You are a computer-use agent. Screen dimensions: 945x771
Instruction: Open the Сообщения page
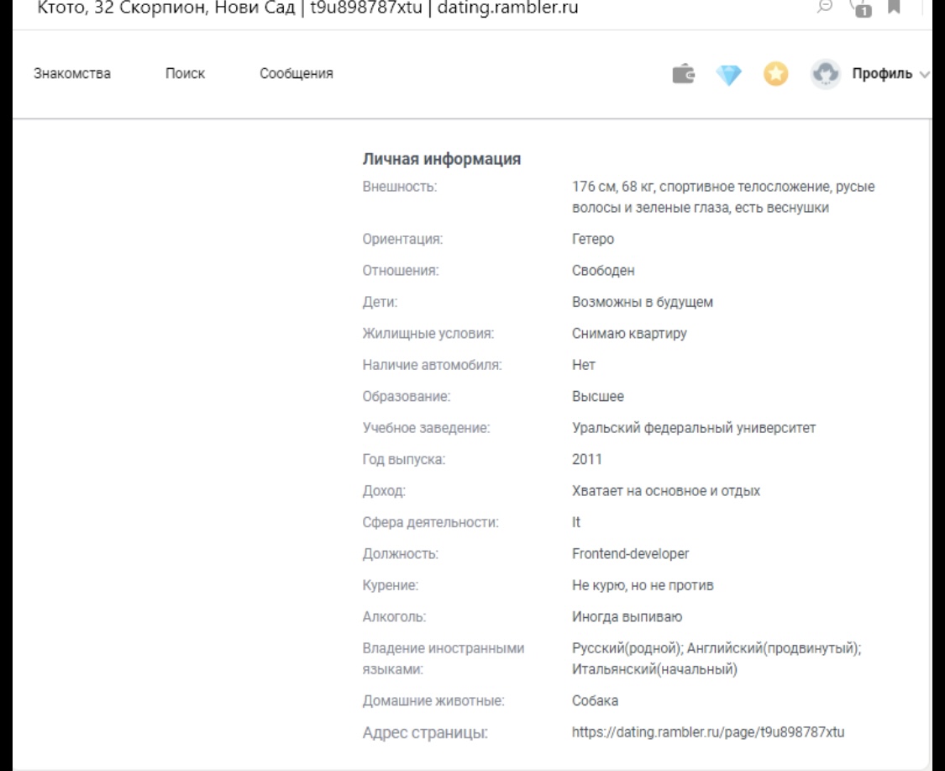point(296,74)
